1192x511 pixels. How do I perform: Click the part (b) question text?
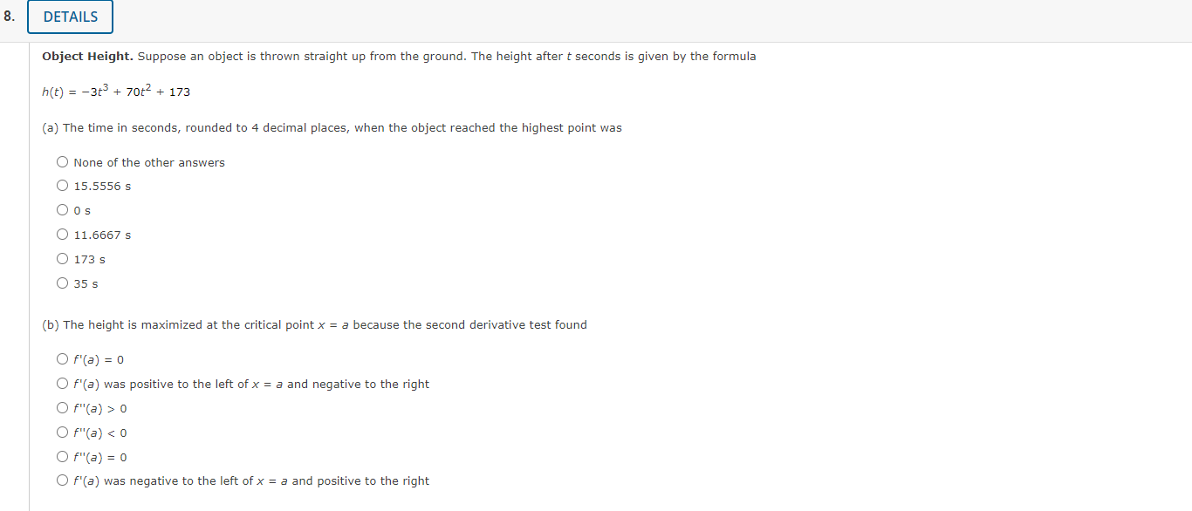pos(316,324)
